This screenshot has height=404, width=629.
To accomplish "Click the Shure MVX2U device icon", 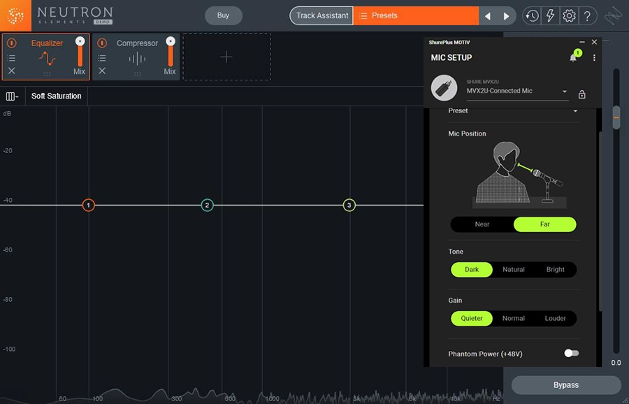I will [444, 87].
